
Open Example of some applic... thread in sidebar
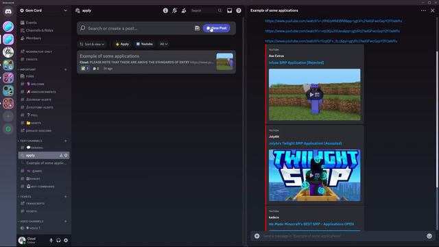(46, 163)
